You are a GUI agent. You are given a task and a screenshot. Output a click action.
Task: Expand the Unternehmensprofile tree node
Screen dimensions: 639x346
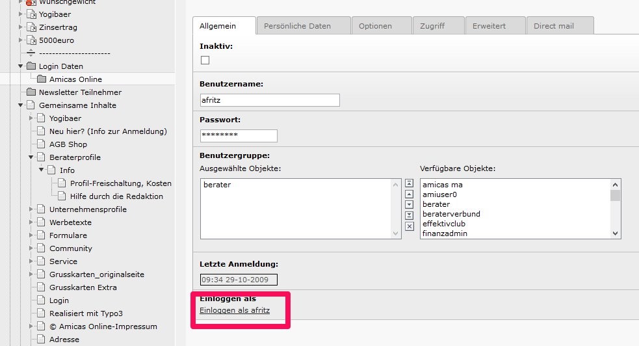coord(31,209)
